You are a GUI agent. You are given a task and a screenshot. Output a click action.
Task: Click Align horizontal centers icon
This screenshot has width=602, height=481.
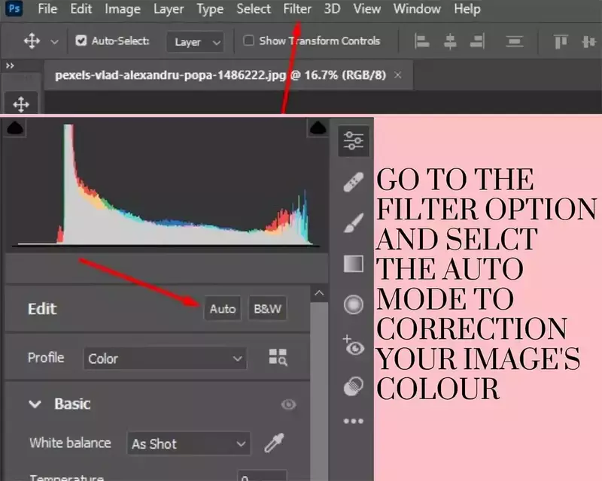[450, 41]
